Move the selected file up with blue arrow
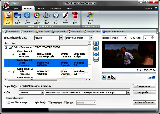The image size is (160, 114). (x=96, y=44)
